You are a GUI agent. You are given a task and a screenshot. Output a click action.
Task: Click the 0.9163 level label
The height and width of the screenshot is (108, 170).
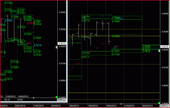coord(38,55)
